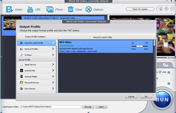The height and width of the screenshot is (113, 176).
Task: Click the big blue RUN button
Action: [x=162, y=99]
